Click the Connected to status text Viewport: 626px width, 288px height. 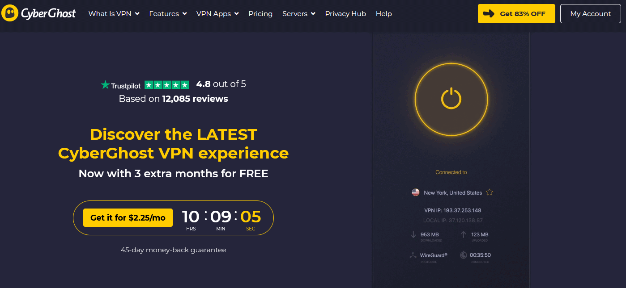click(451, 172)
